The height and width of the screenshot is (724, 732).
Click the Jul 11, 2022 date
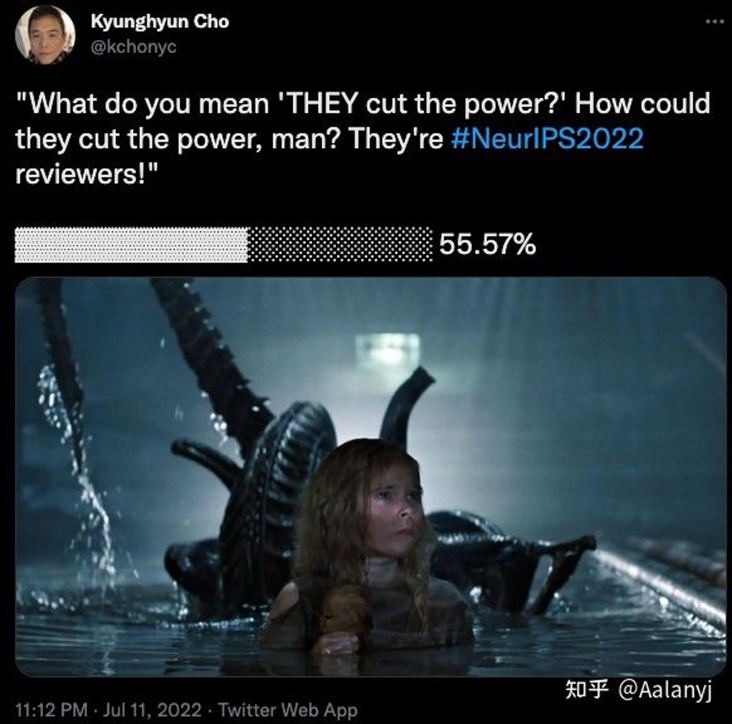152,710
